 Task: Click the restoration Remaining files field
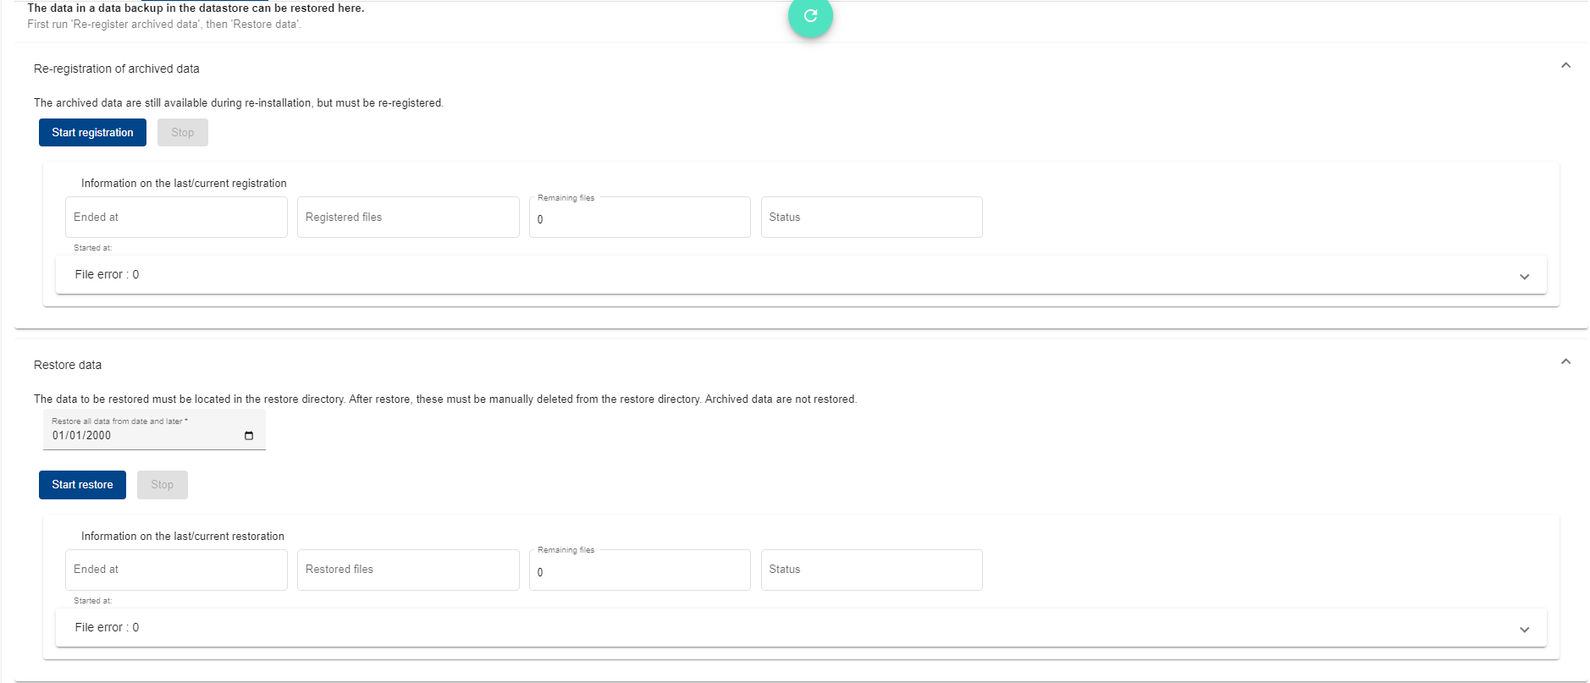(639, 572)
